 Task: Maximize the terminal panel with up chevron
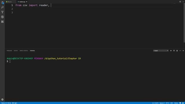(180, 51)
